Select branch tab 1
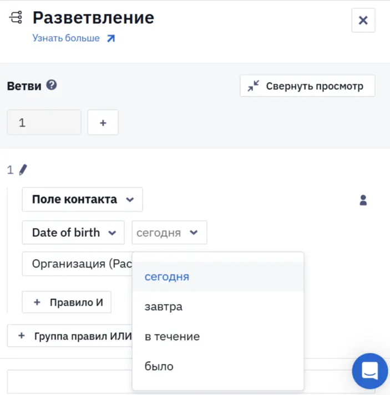The height and width of the screenshot is (395, 390). tap(44, 123)
